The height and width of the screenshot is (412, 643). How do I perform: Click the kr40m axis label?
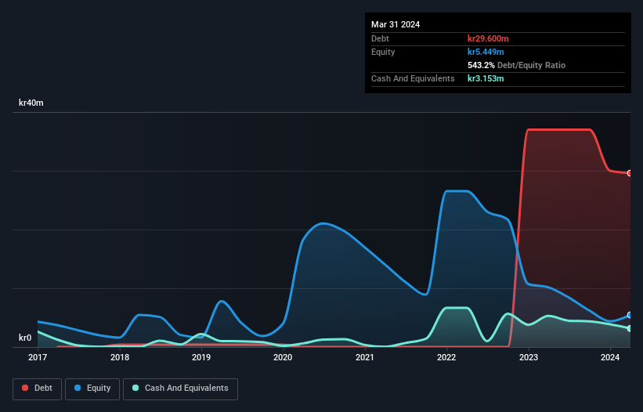point(31,103)
